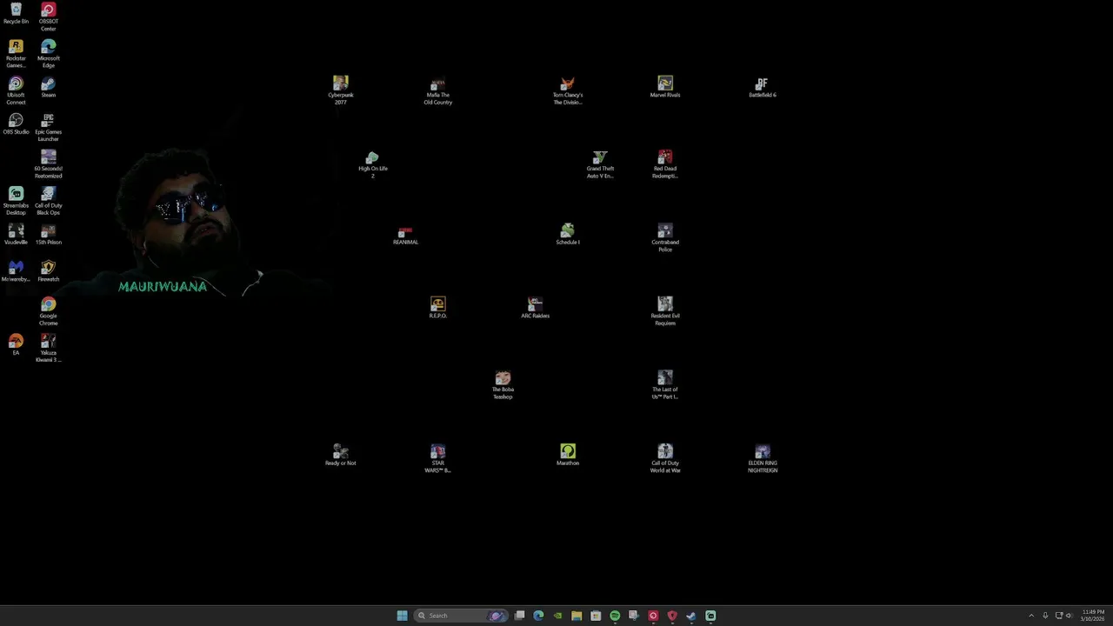Select the Ubisoft Connect shortcut
Viewport: 1113px width, 626px height.
pyautogui.click(x=16, y=91)
